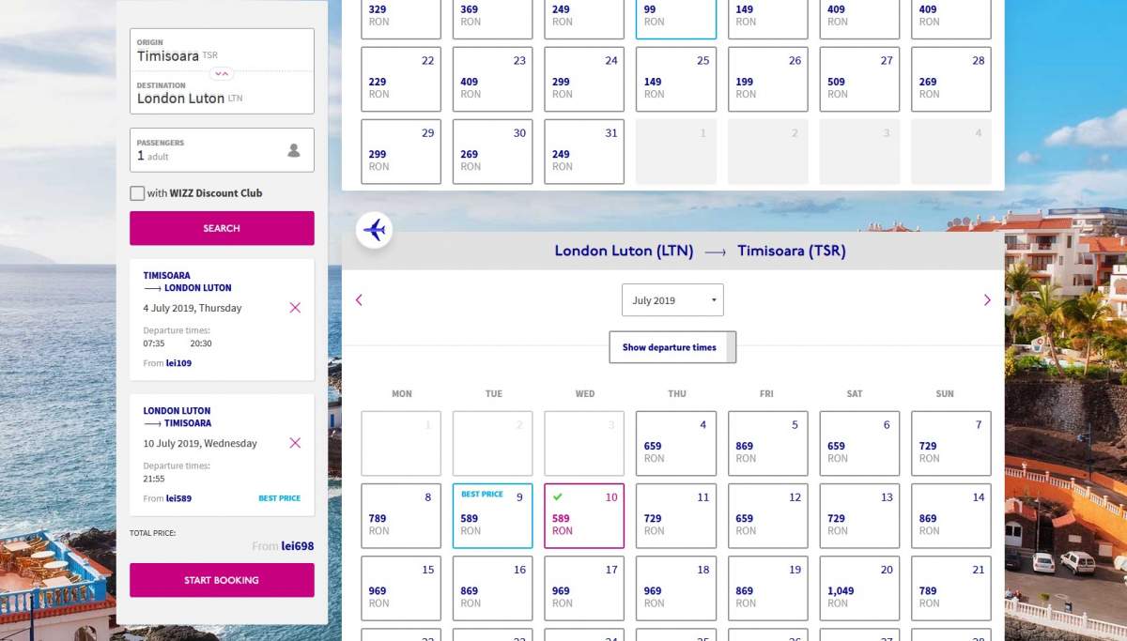Remove the London Luton to Timisoara flight
Viewport: 1127px width, 641px height.
coord(295,443)
